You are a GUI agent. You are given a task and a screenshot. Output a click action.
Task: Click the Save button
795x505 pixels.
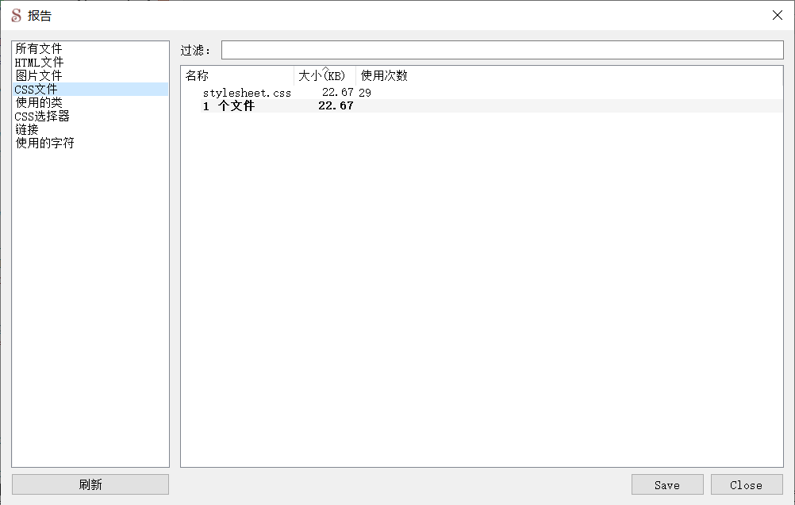[667, 484]
